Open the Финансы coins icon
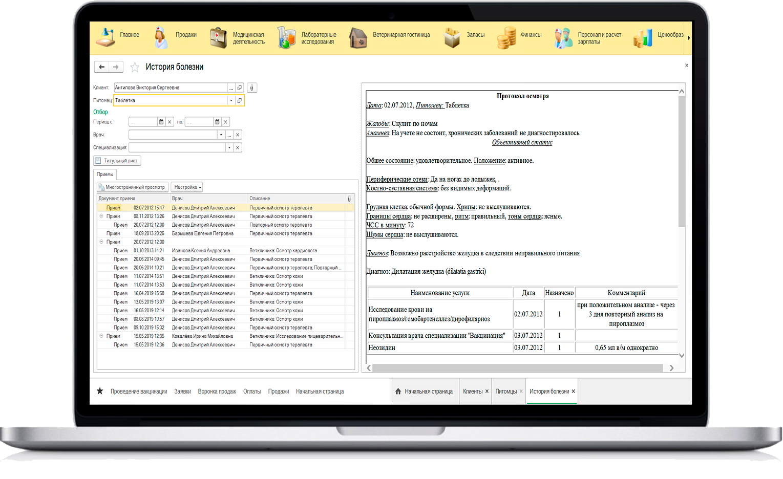Screen dimensions: 783x479 point(506,38)
